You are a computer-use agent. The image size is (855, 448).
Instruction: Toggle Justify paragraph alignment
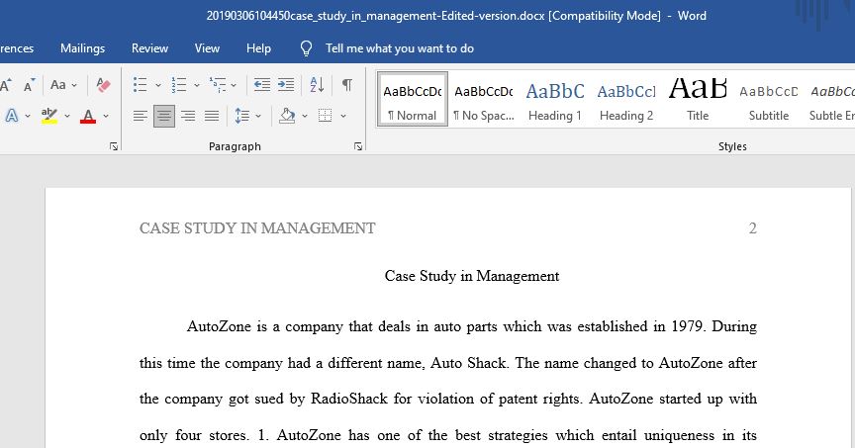(x=212, y=116)
